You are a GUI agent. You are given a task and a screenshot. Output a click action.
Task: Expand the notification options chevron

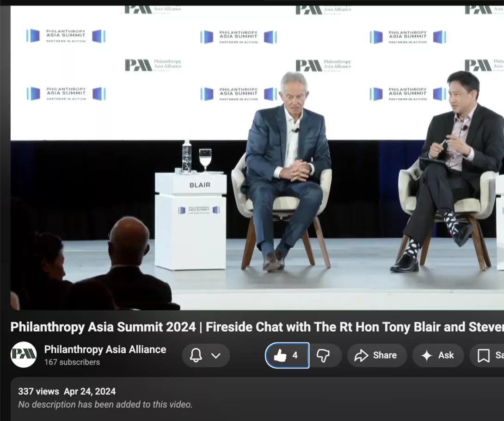point(215,355)
